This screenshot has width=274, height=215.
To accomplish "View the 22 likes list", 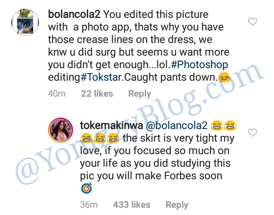I will 97,94.
